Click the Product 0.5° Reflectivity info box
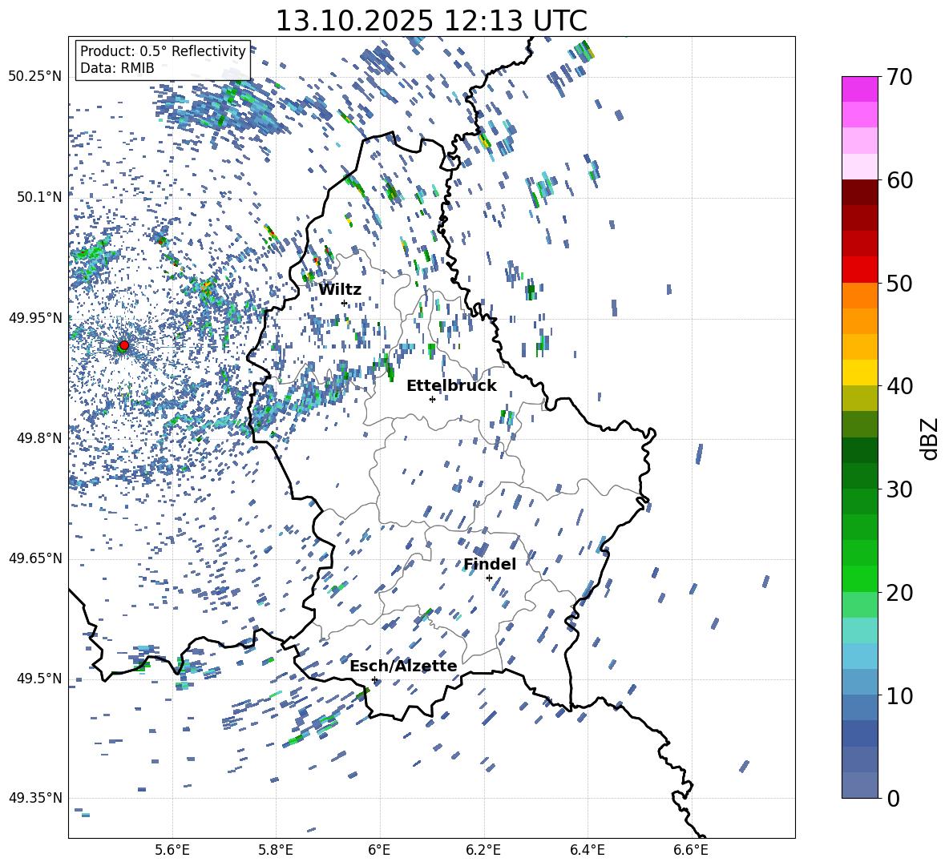The image size is (949, 866). point(163,60)
